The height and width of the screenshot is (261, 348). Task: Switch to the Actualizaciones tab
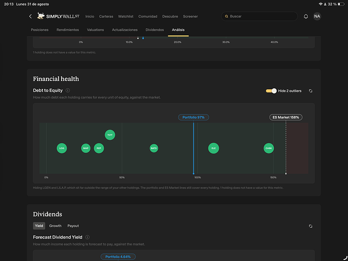tap(125, 30)
